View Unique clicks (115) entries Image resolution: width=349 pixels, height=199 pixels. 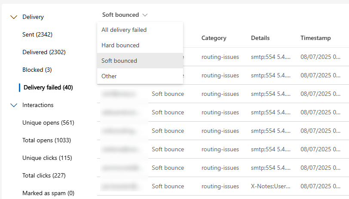[x=47, y=158]
